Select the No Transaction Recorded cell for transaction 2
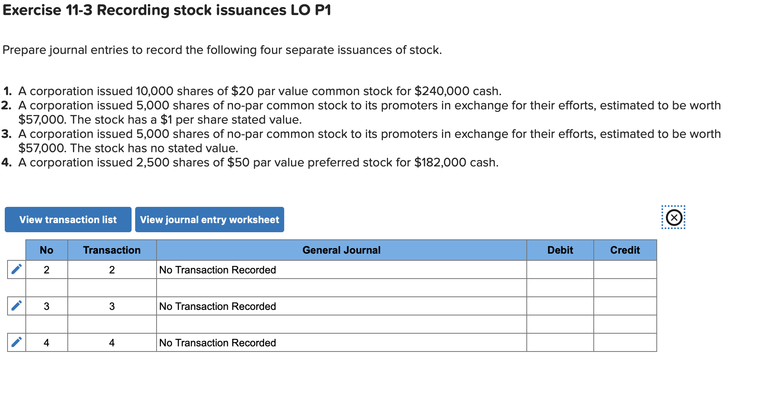Image resolution: width=761 pixels, height=405 pixels. pos(217,270)
